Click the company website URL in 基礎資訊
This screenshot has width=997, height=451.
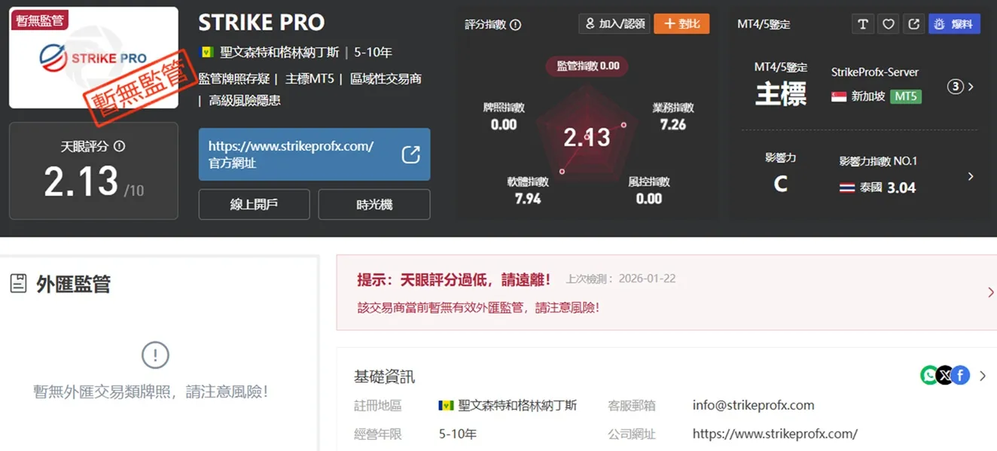775,434
